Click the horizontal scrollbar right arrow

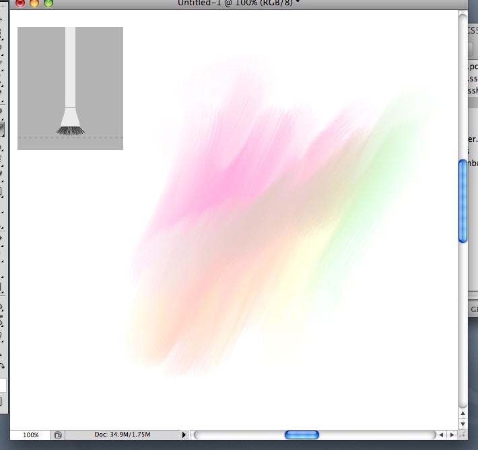(x=451, y=435)
